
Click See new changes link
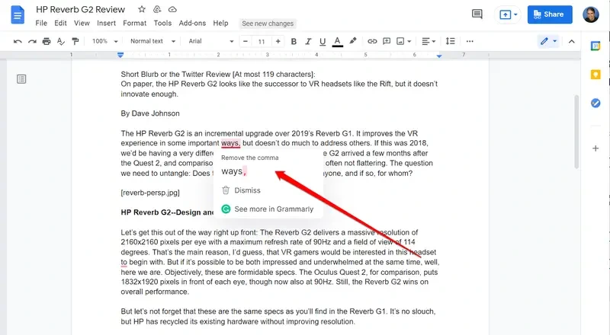click(268, 24)
